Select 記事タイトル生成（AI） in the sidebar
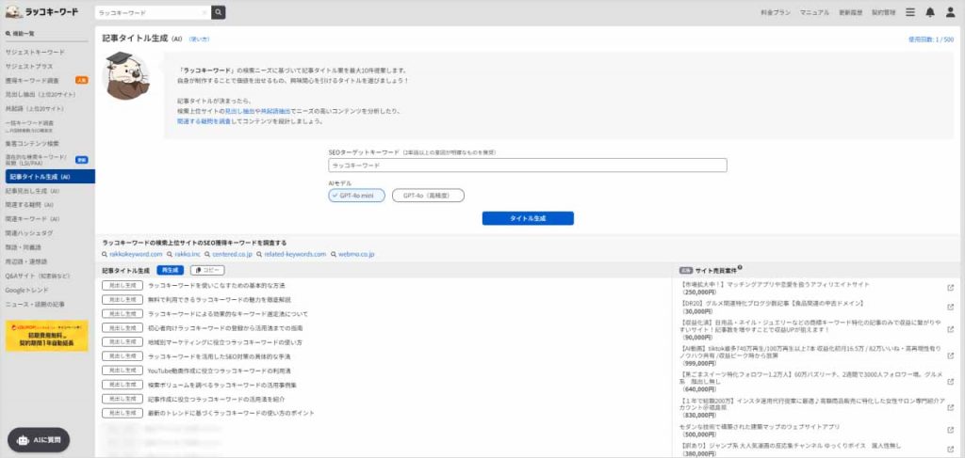Viewport: 965px width, 458px height. point(51,177)
